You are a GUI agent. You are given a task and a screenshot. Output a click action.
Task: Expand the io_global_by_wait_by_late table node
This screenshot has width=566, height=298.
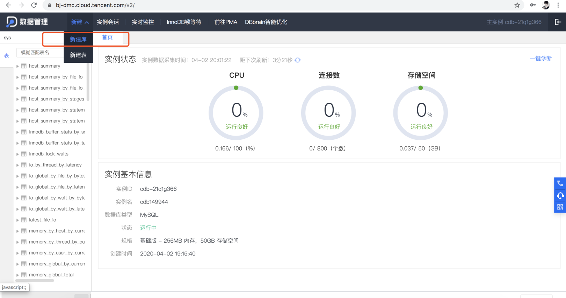point(17,209)
